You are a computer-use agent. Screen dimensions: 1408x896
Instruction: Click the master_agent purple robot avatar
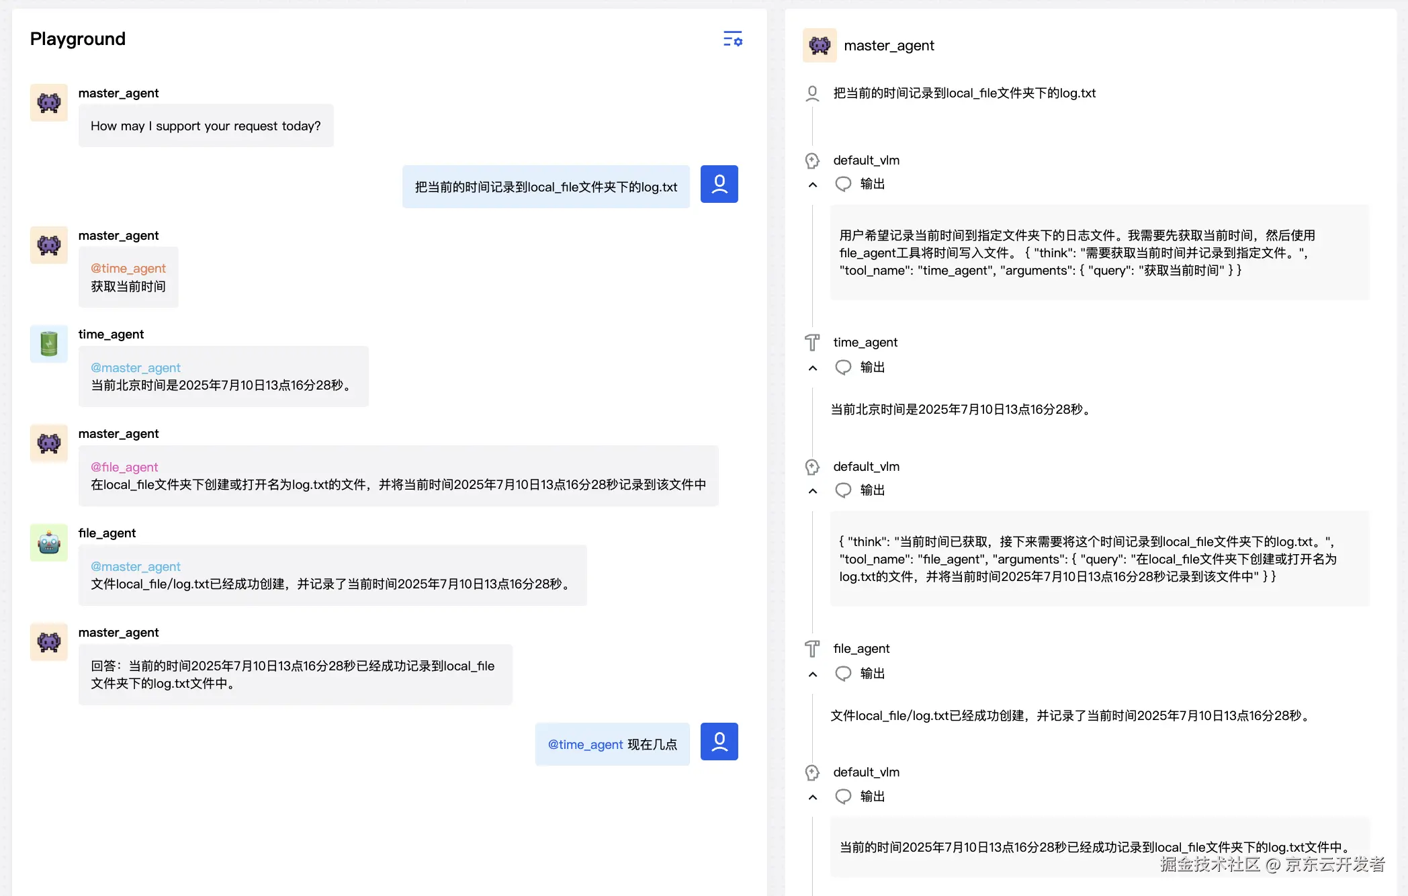point(48,102)
